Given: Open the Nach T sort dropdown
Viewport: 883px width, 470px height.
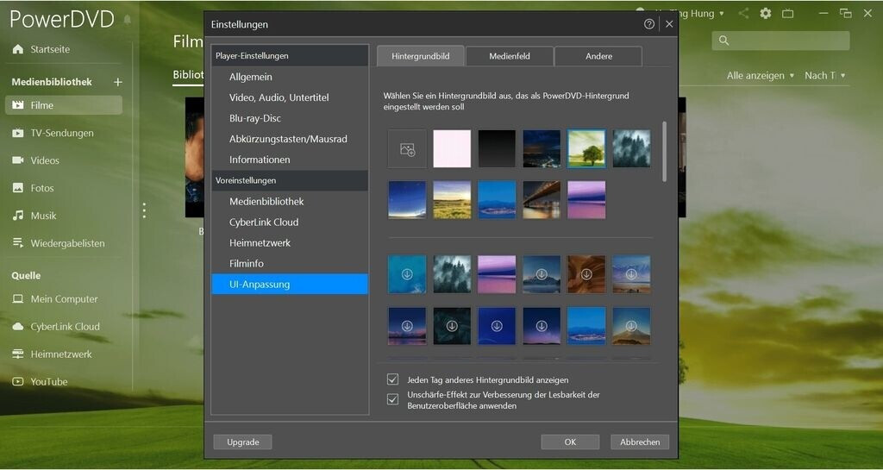Looking at the screenshot, I should coord(825,76).
